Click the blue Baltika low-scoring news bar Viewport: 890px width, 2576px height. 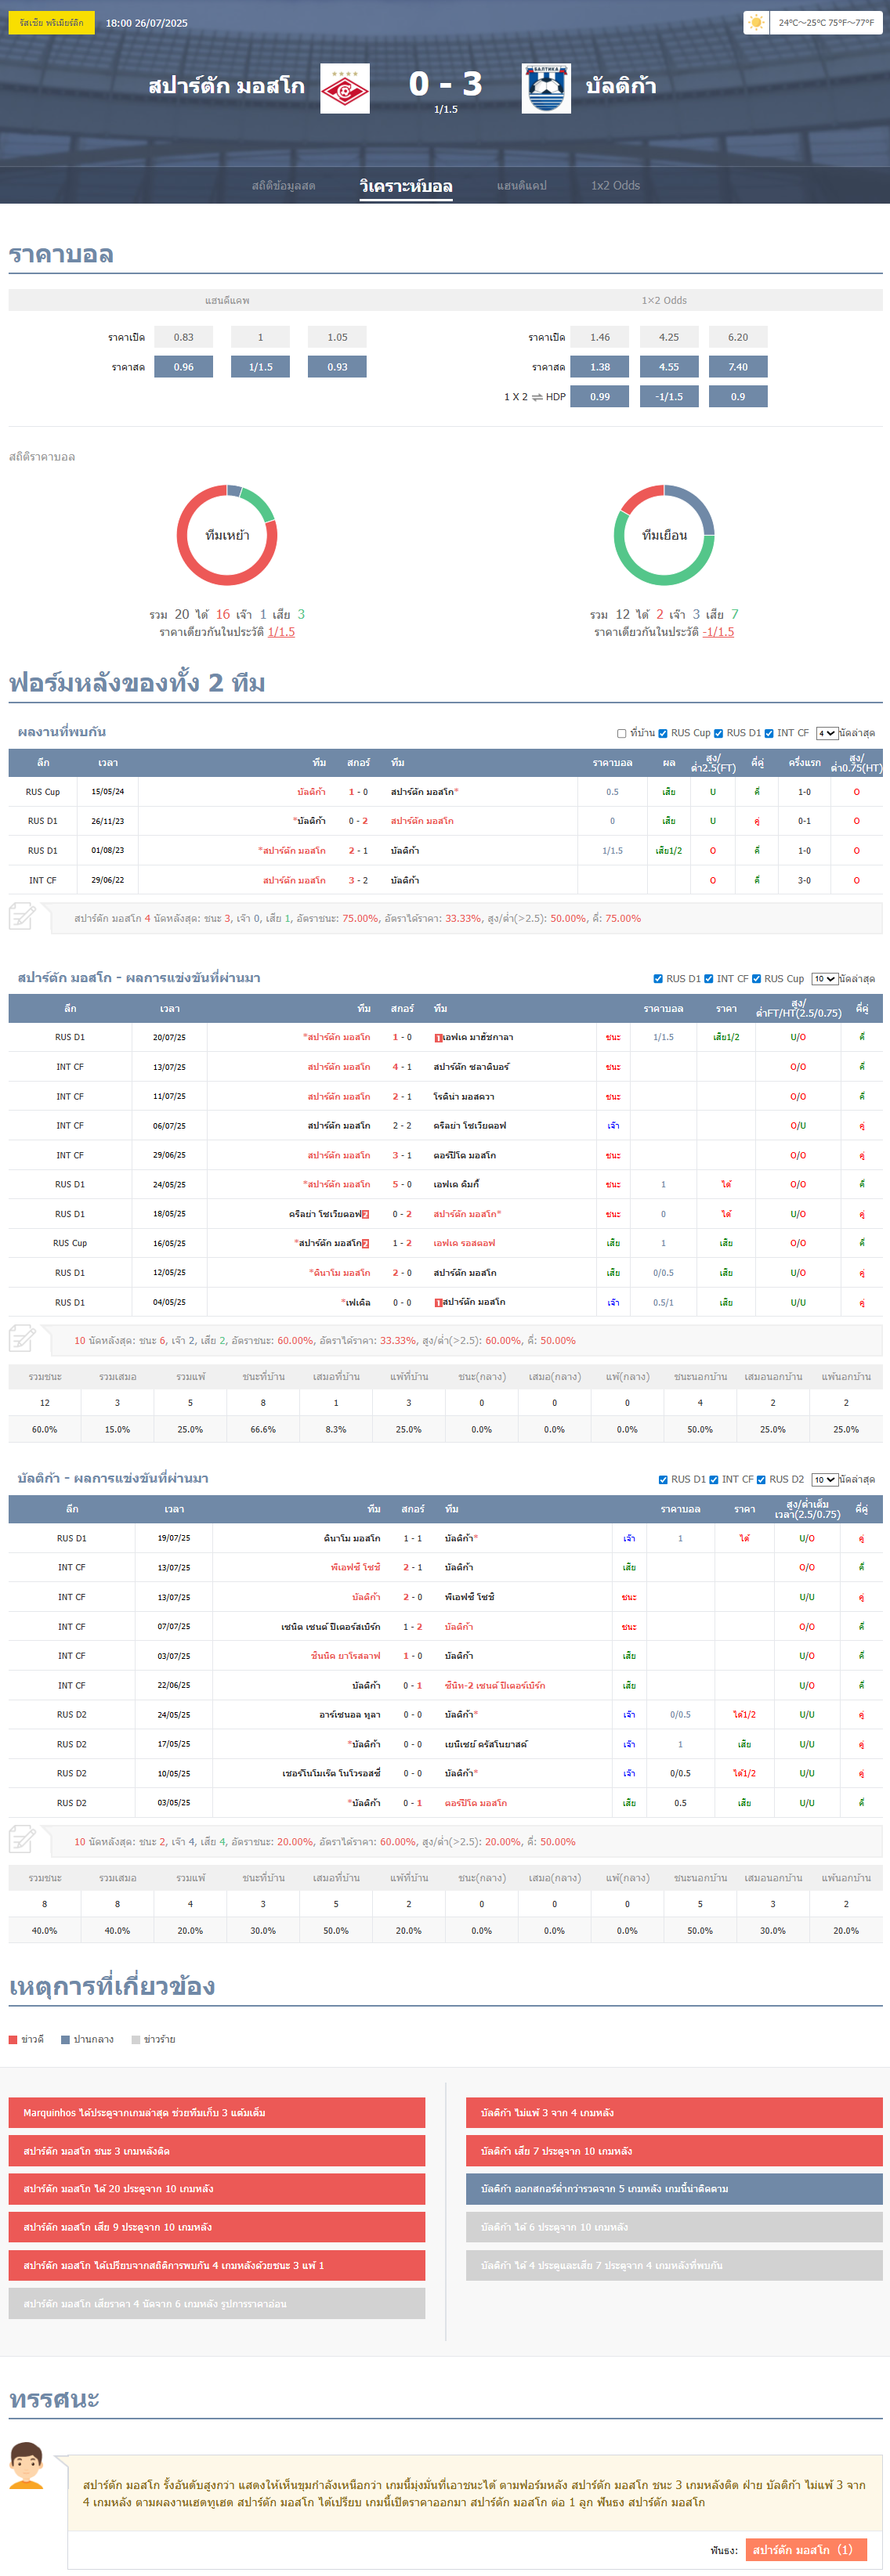coord(674,2188)
